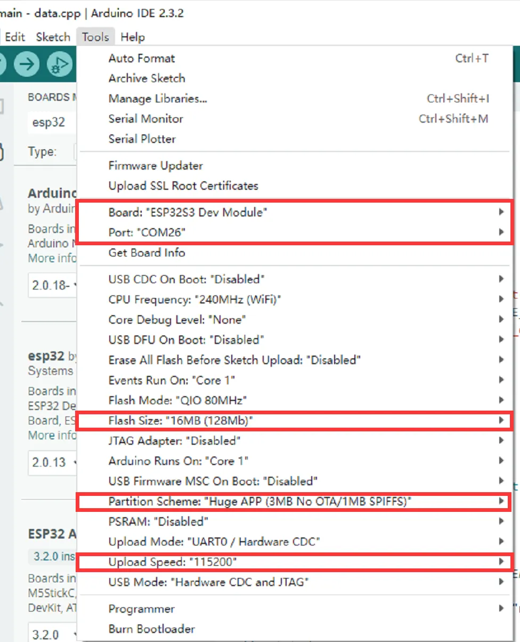Open Erase All Flash Before Sketch Upload option
Image resolution: width=520 pixels, height=642 pixels.
pyautogui.click(x=295, y=360)
